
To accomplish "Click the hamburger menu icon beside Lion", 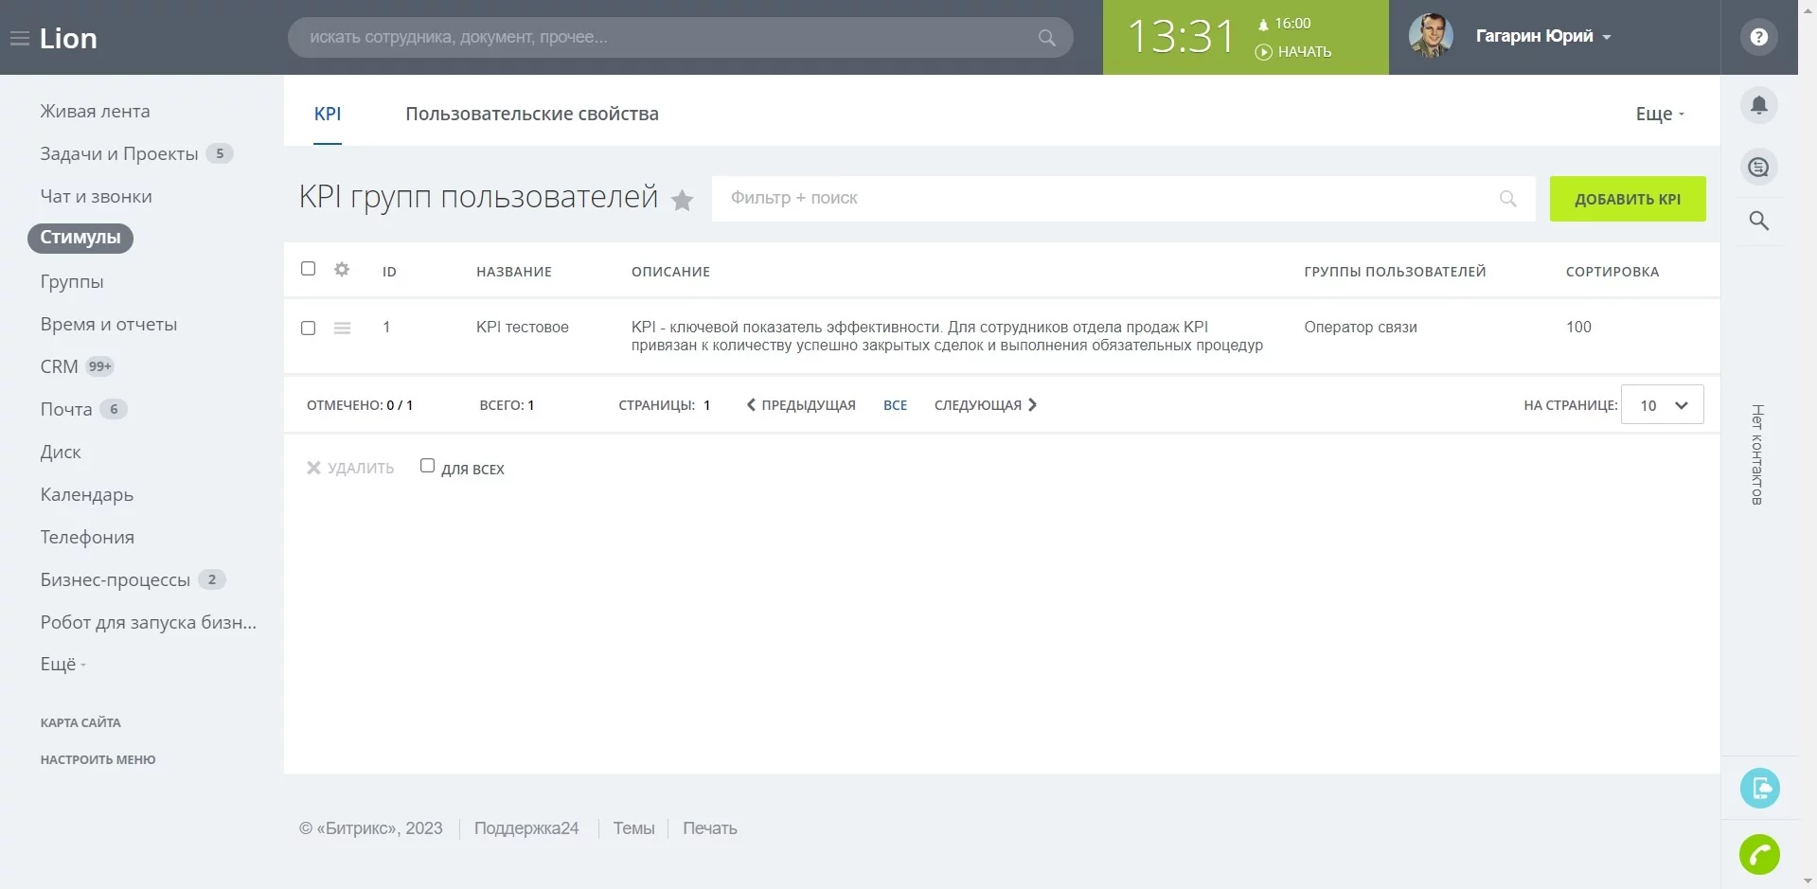I will 19,39.
